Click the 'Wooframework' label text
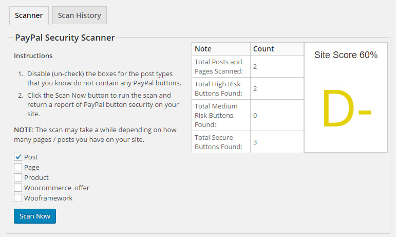The image size is (396, 237). (x=48, y=198)
